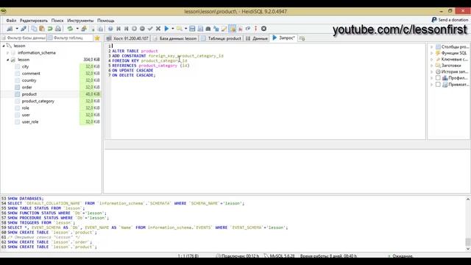Screen dimensions: 471x265
Task: Select the product_category table
Action: (38, 102)
